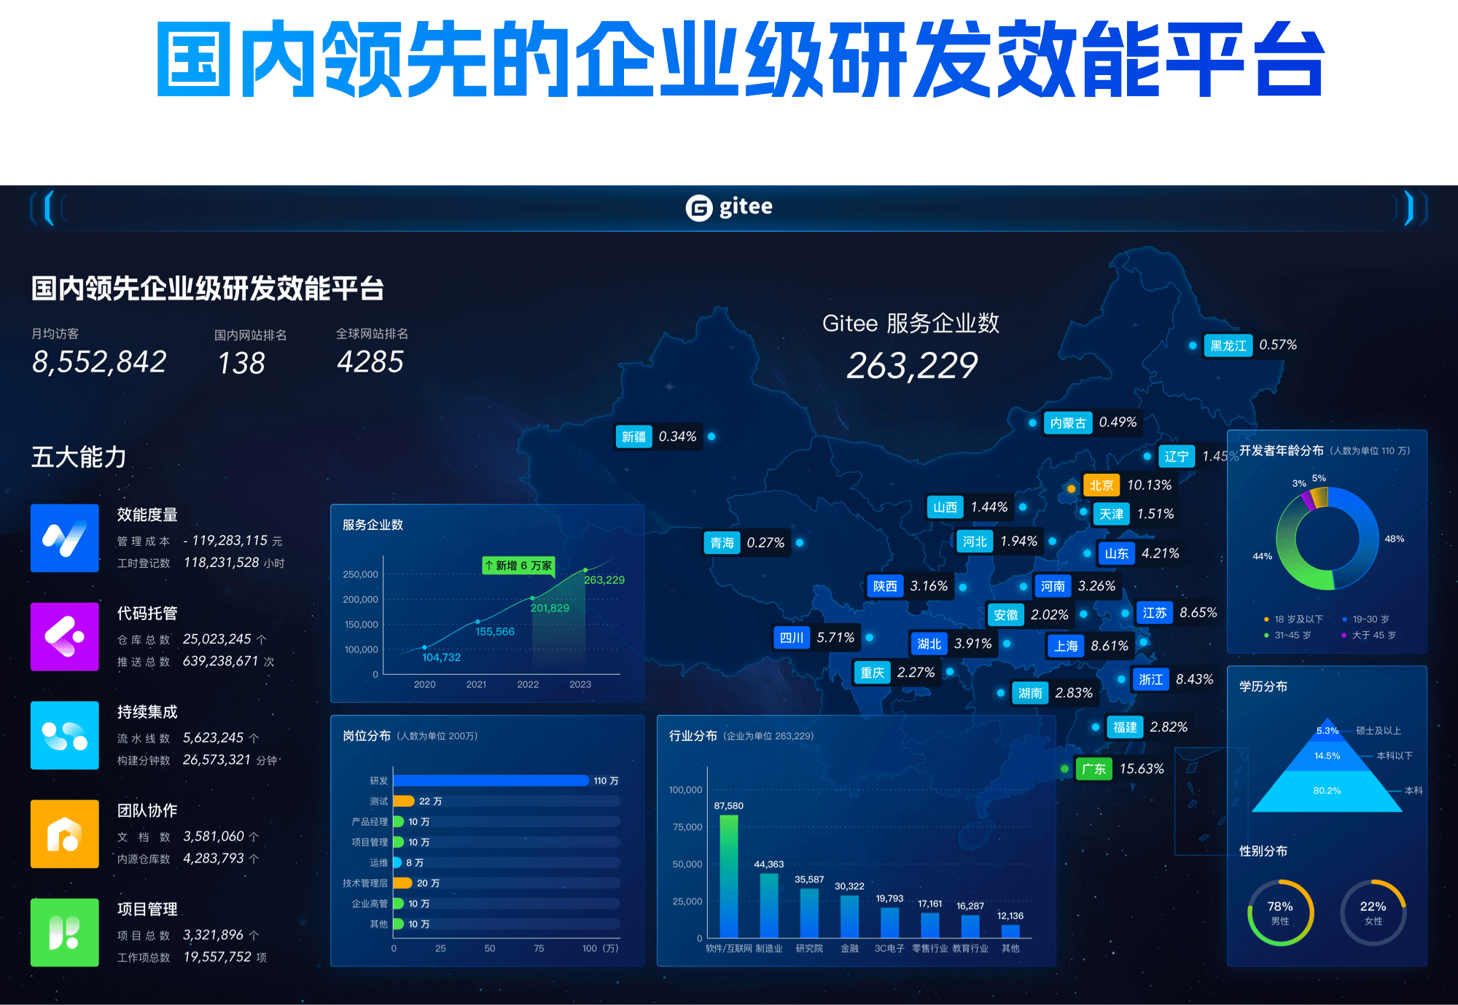Click the 国内网站排名 value 138
1458x1005 pixels.
[x=241, y=363]
